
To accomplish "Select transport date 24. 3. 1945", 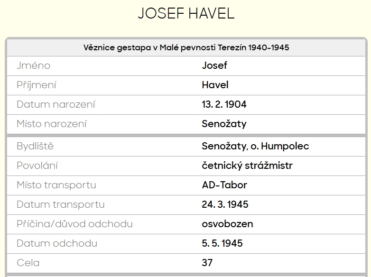I will click(x=225, y=204).
